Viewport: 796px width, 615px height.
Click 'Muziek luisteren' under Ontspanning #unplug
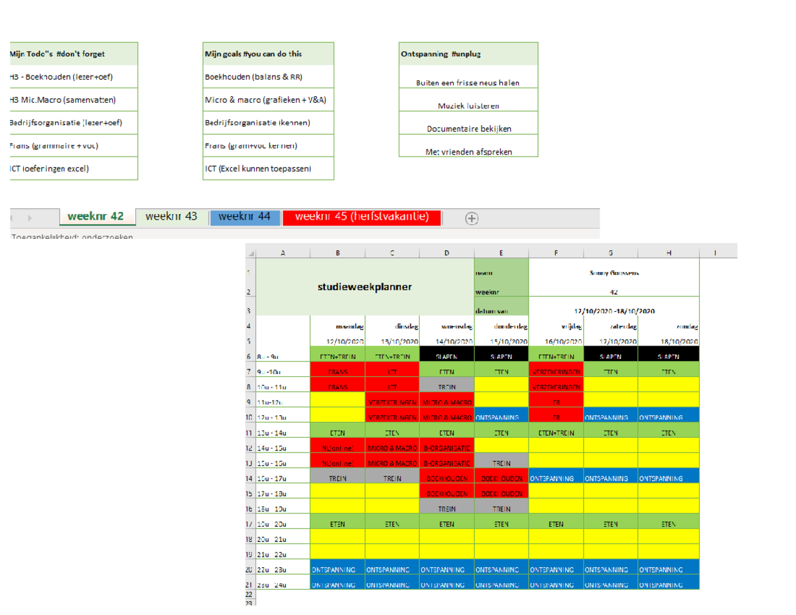click(x=469, y=105)
